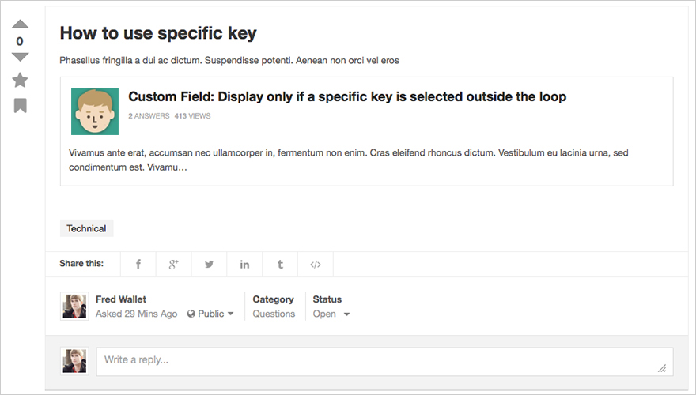Screen dimensions: 696x395
Task: Select the Technical tag
Action: coord(86,228)
